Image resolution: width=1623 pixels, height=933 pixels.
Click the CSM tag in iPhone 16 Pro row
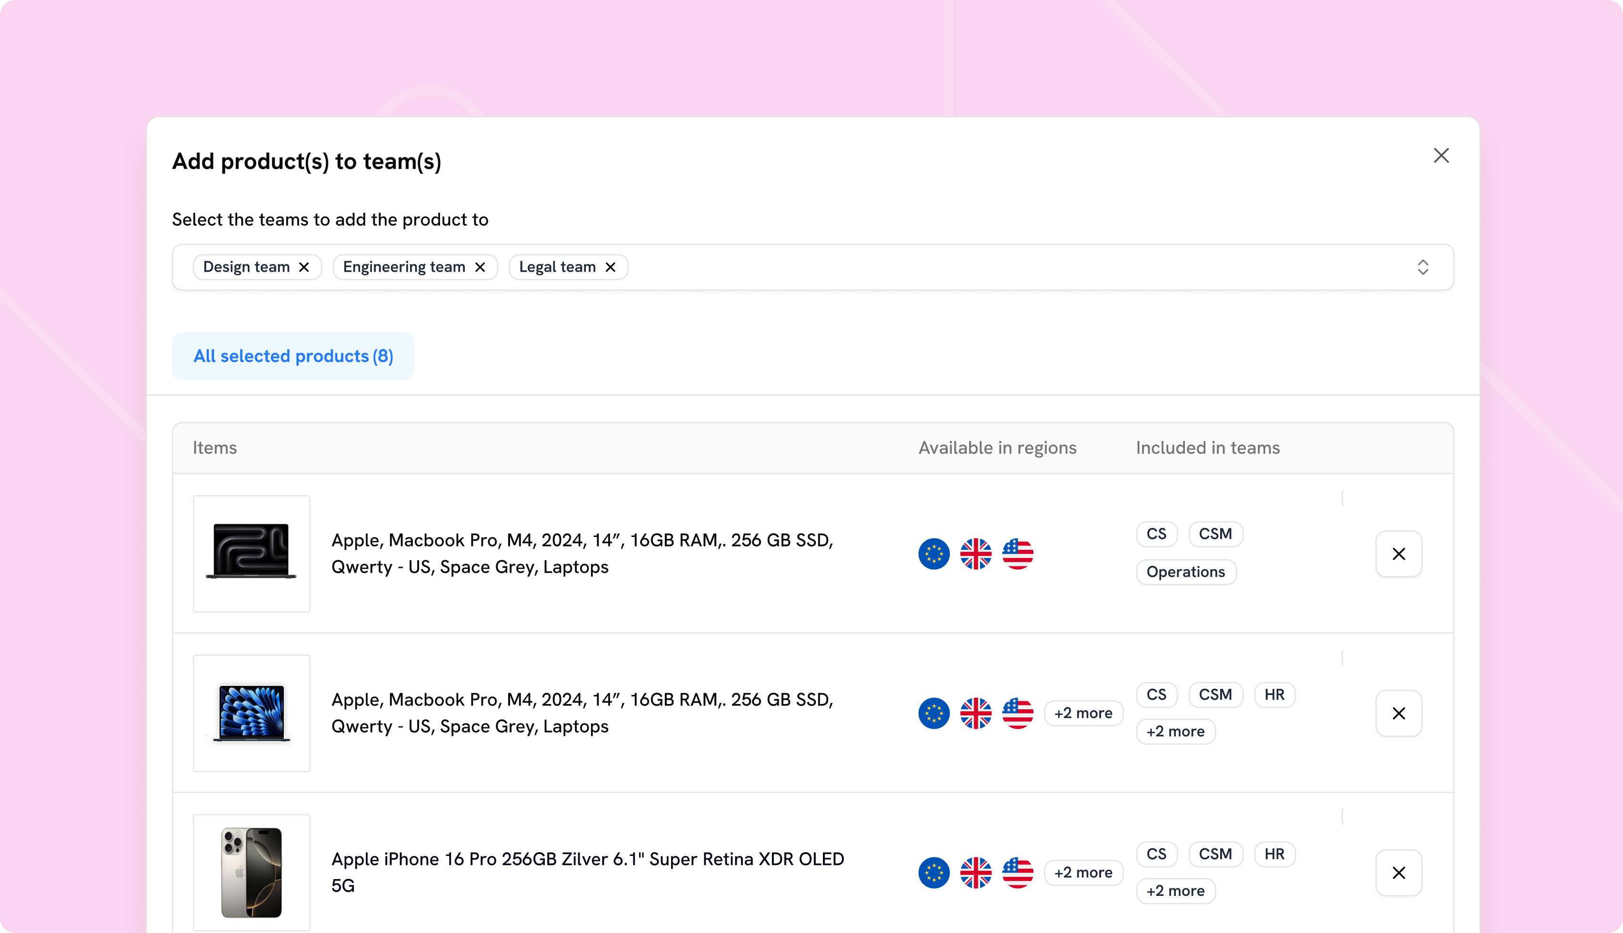pos(1215,854)
